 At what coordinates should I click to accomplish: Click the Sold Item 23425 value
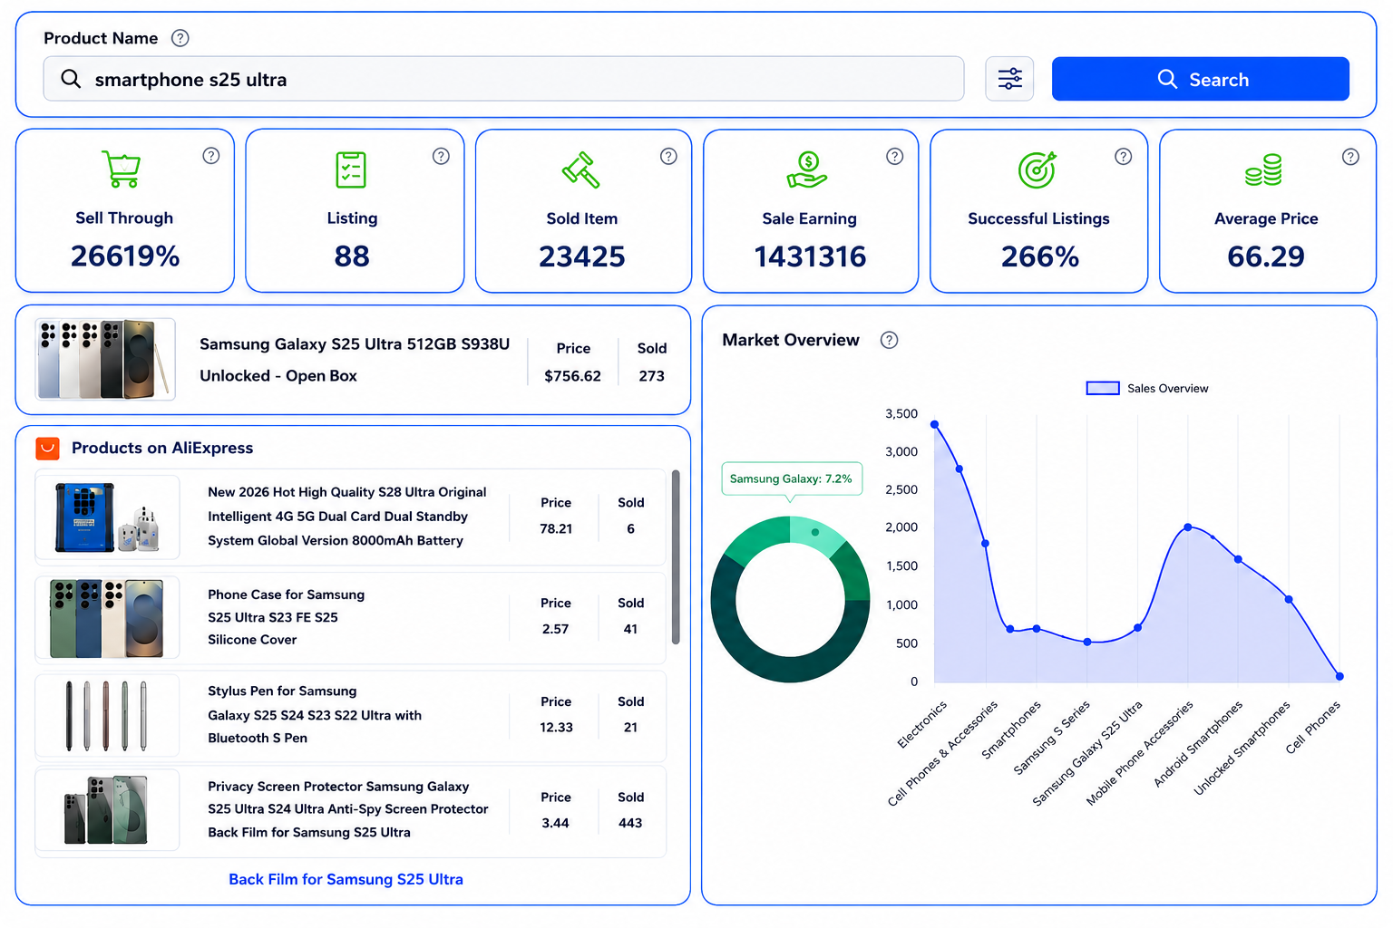581,257
